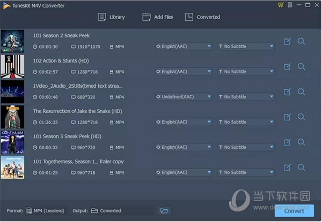Click the title 102 Action & Stunts (HD)
Image resolution: width=322 pixels, height=222 pixels.
(x=61, y=61)
